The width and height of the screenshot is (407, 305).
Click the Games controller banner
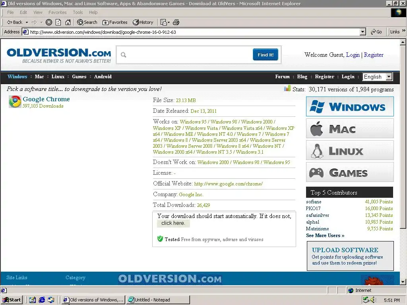(x=350, y=172)
